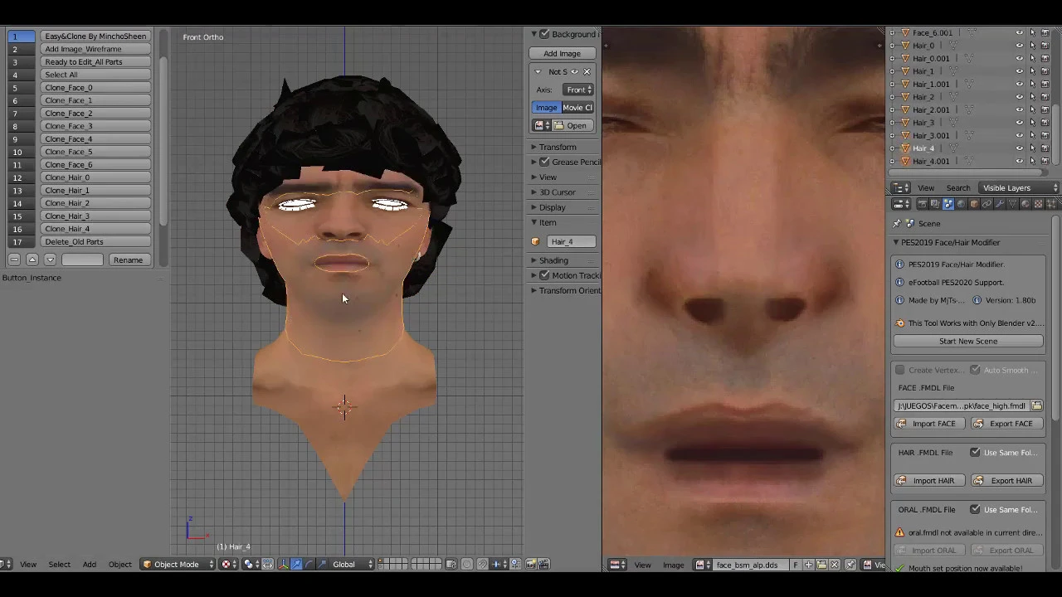This screenshot has width=1062, height=597.
Task: Toggle selectability arrow for Hair_1
Action: (1033, 71)
